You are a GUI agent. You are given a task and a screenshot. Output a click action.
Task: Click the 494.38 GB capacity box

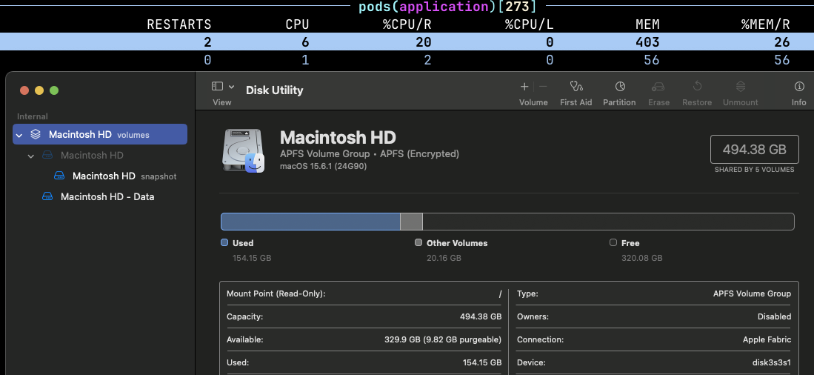coord(754,149)
